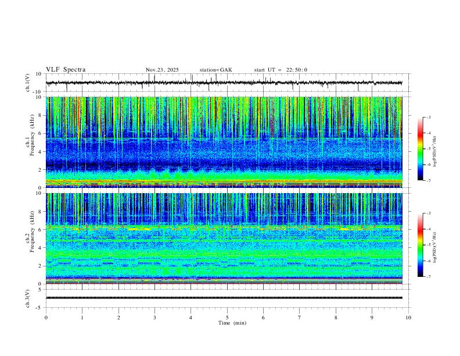
Task: Click the -7 tick on upper colorbar
Action: [428, 181]
